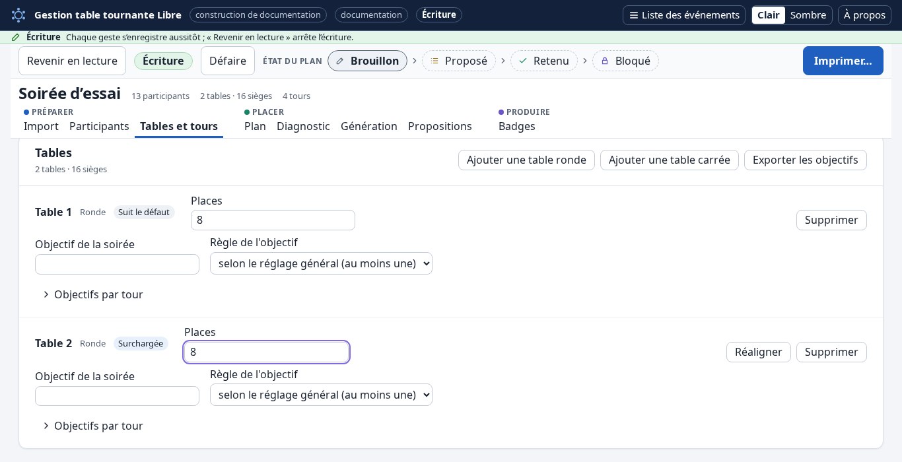Select the Tables et tours tab
Viewport: 902px width, 462px height.
pyautogui.click(x=179, y=126)
